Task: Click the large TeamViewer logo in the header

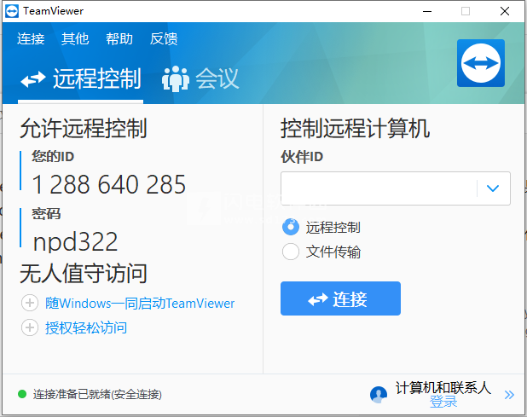Action: pyautogui.click(x=481, y=63)
